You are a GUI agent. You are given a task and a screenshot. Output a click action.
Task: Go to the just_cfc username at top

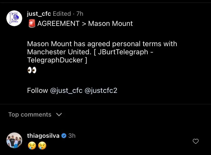pos(39,13)
